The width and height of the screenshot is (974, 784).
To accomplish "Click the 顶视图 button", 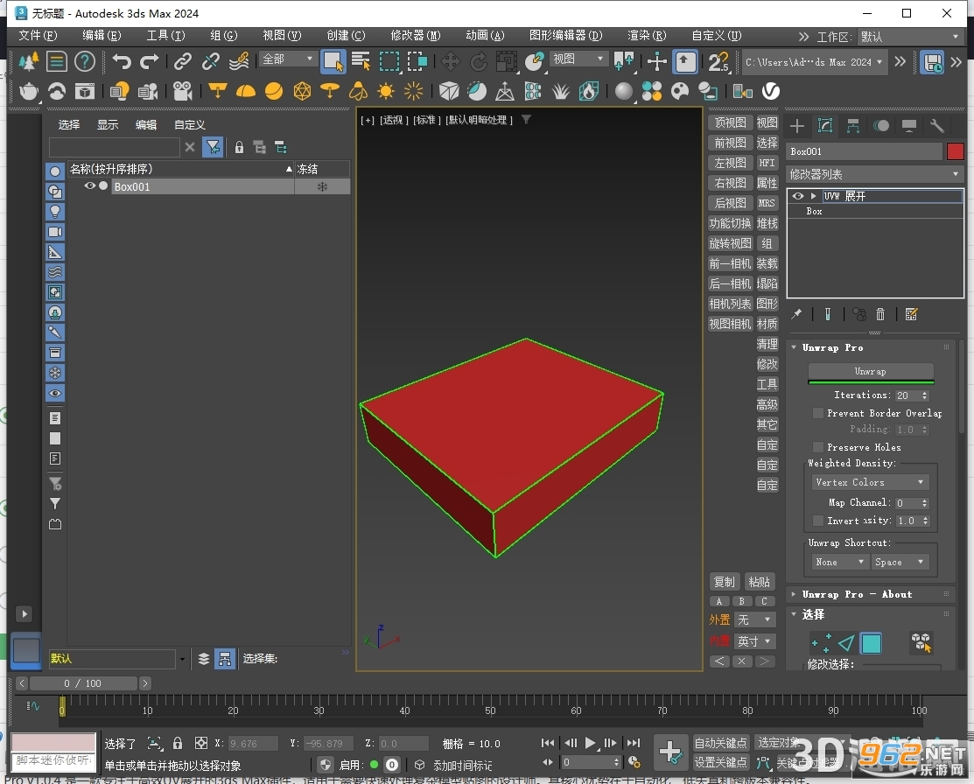I will pyautogui.click(x=730, y=123).
